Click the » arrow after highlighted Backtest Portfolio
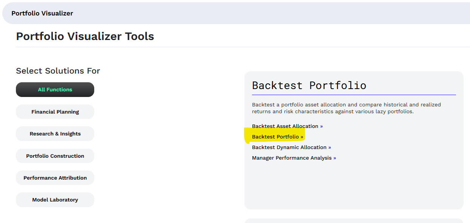The width and height of the screenshot is (470, 223). [x=302, y=137]
